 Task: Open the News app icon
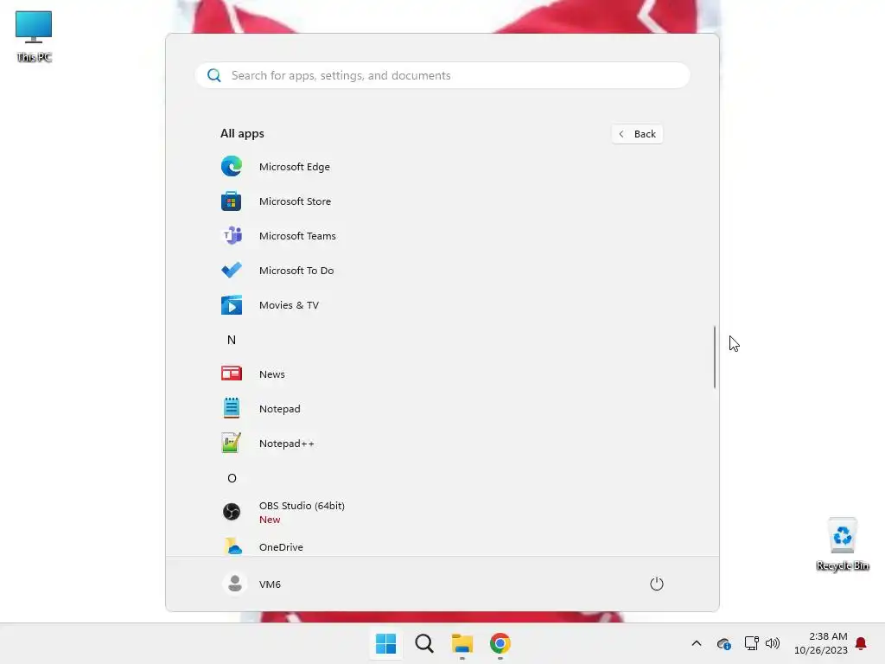click(232, 373)
